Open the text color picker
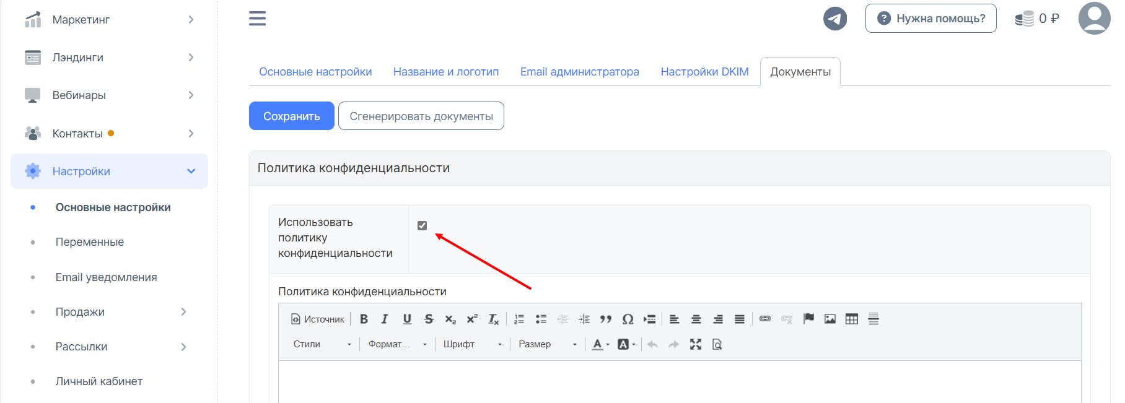Screen dimensions: 1125x403 click(x=600, y=344)
